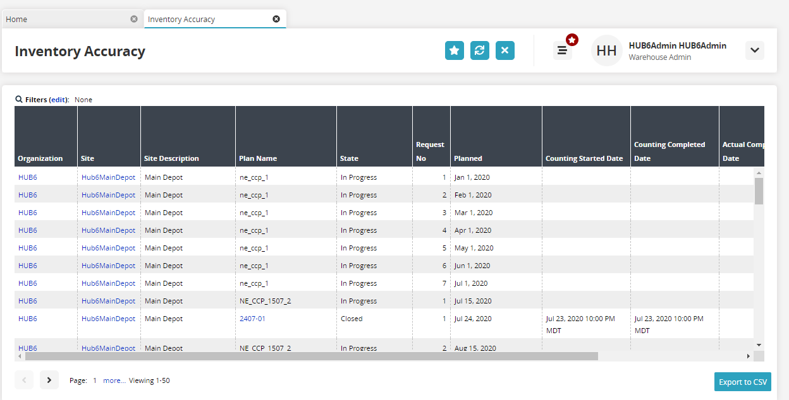This screenshot has width=789, height=400.
Task: Open the filters edit link
Action: (x=58, y=100)
